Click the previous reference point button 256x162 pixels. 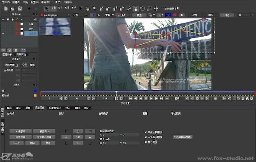20,131
